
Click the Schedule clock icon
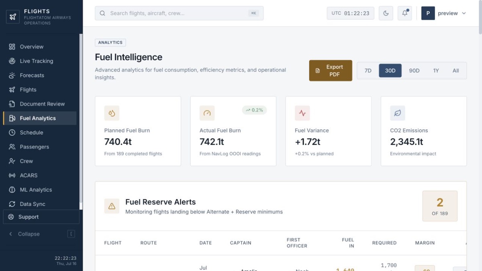coord(12,132)
